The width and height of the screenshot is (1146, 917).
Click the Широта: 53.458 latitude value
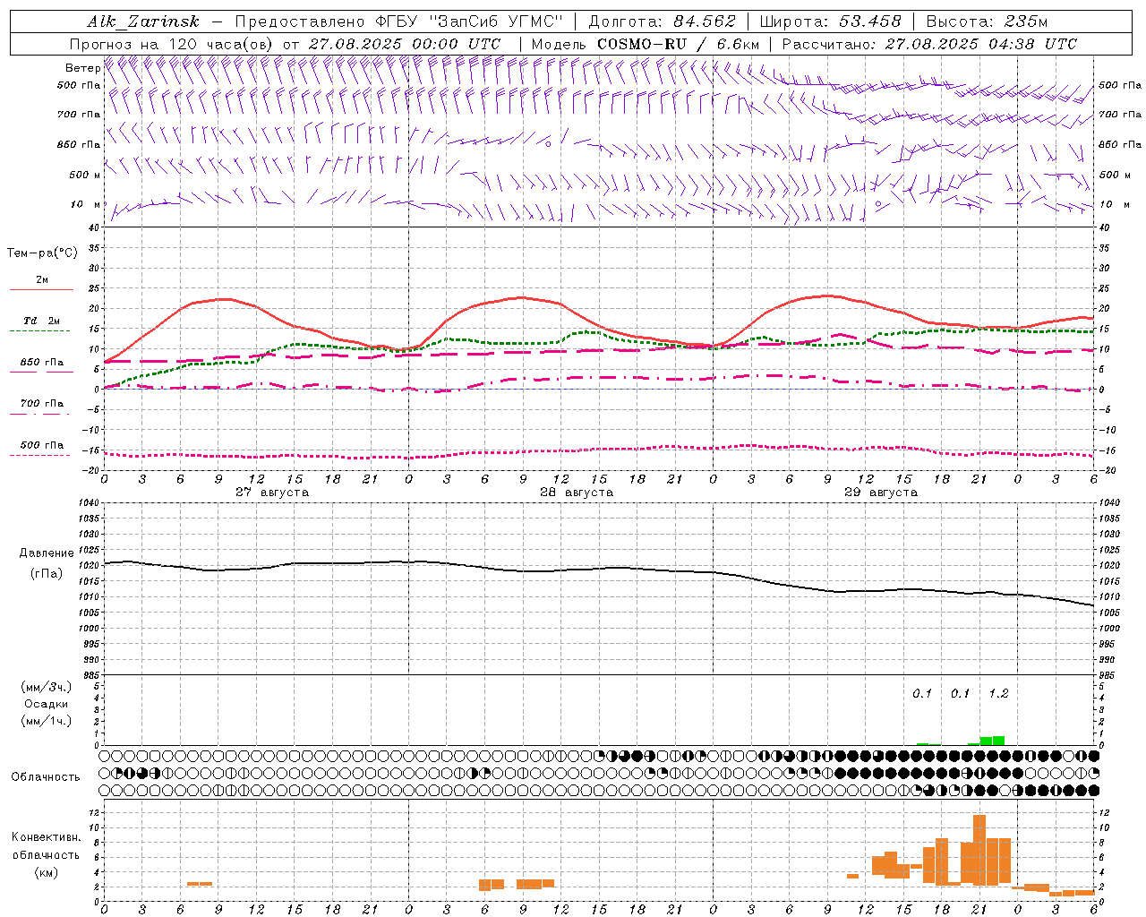830,21
